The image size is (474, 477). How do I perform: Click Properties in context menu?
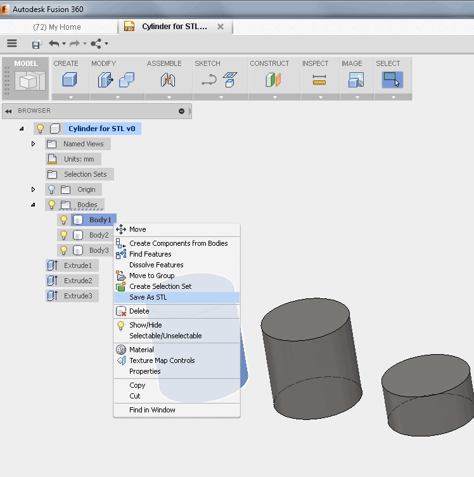tap(177, 371)
